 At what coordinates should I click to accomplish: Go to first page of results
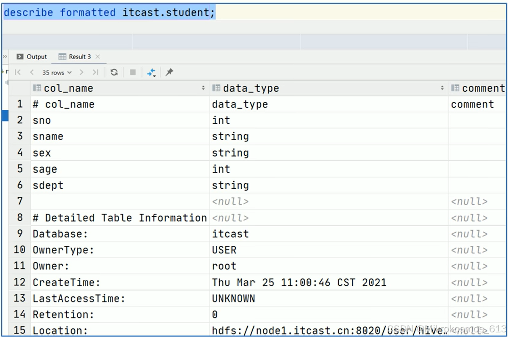[x=18, y=72]
